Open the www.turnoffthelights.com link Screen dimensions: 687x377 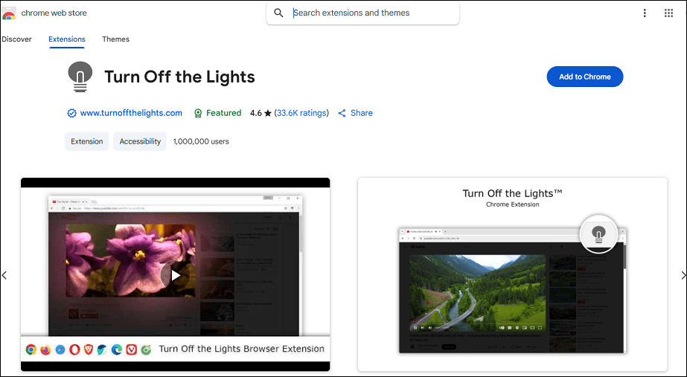pos(131,113)
